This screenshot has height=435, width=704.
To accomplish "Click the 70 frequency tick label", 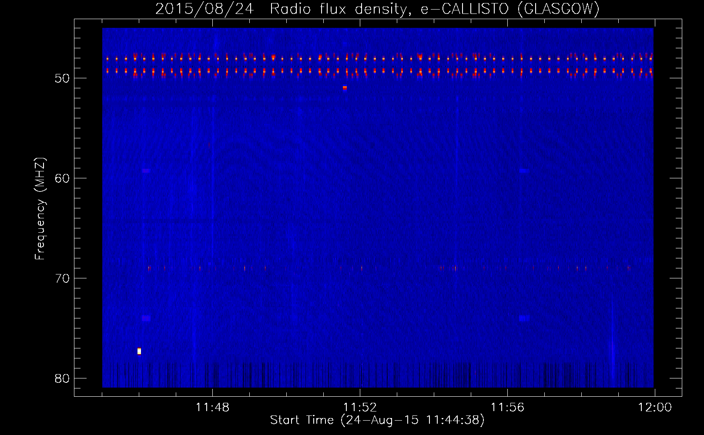I will coord(62,278).
